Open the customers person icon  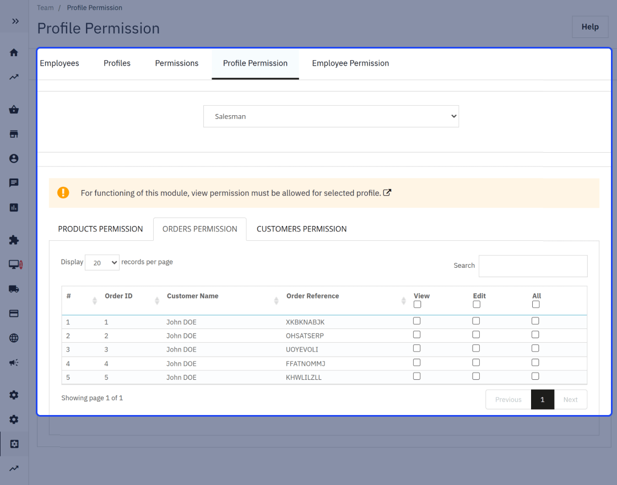pyautogui.click(x=14, y=159)
